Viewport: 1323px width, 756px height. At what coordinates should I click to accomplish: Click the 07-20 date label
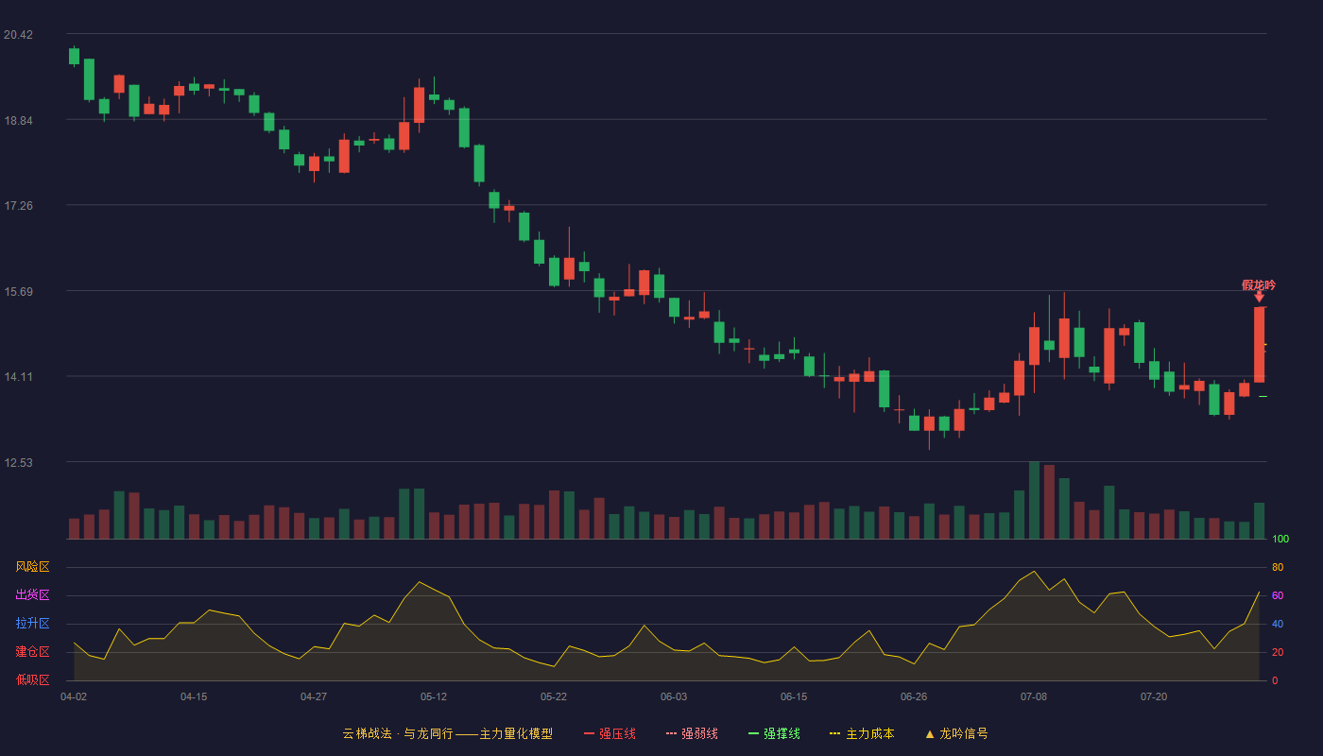pos(1154,696)
